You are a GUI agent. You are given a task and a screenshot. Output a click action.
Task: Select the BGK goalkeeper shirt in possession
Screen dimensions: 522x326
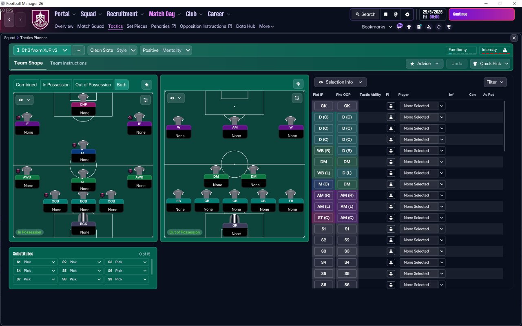[x=83, y=217]
